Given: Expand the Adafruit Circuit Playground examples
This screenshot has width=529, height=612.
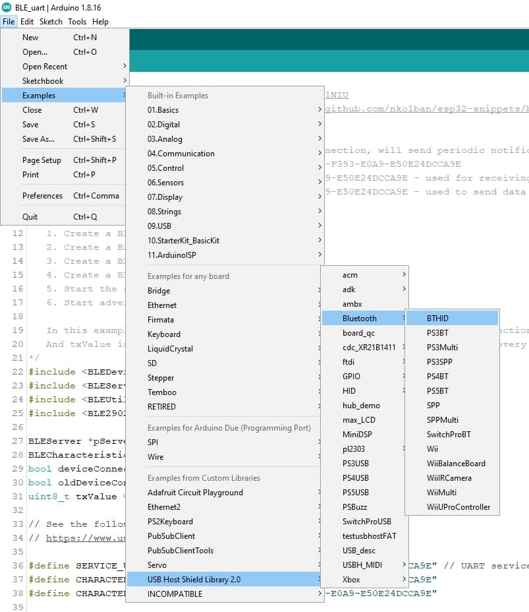Looking at the screenshot, I should click(195, 493).
